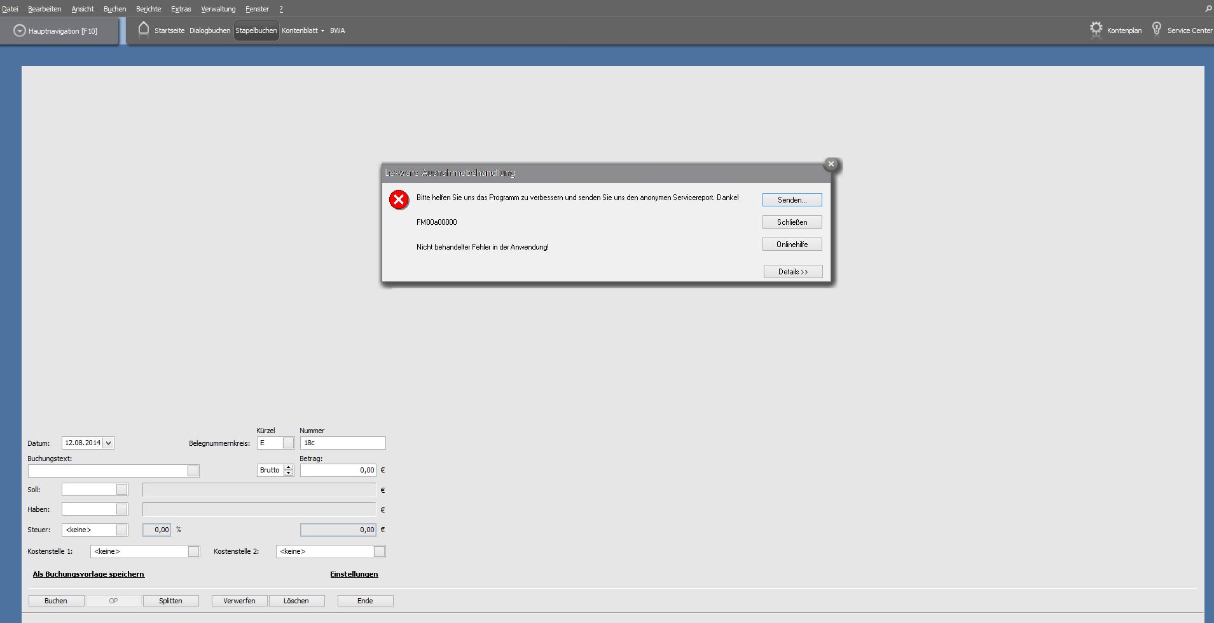Image resolution: width=1214 pixels, height=623 pixels.
Task: Click error code text FM00a00000
Action: (437, 222)
